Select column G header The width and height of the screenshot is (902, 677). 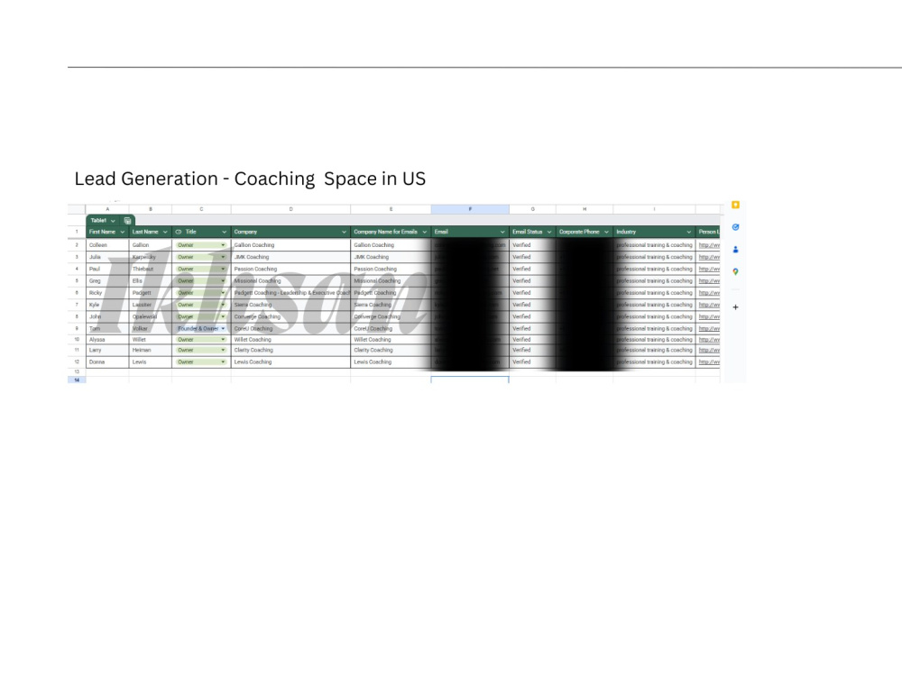pos(533,209)
